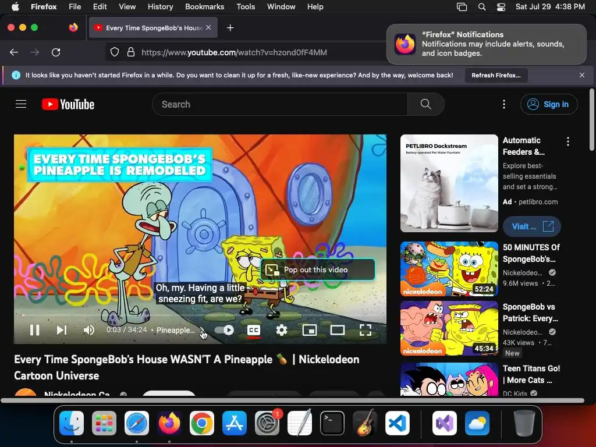596x447 pixels.
Task: Open Finder from the Dock
Action: tap(72, 423)
